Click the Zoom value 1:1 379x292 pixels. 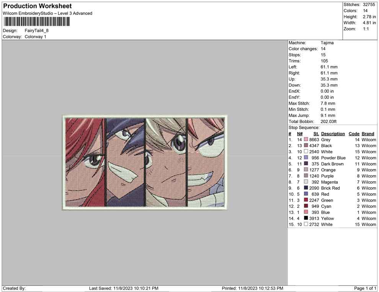(x=366, y=29)
